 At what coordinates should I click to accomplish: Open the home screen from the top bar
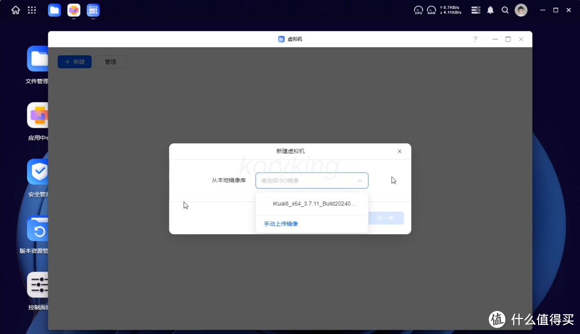pyautogui.click(x=15, y=10)
